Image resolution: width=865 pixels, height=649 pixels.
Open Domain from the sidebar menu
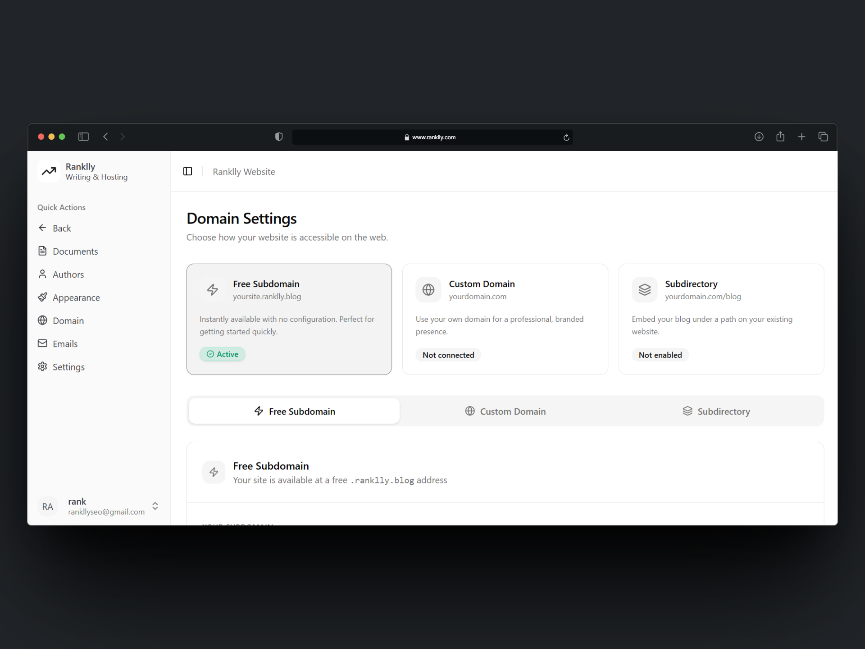click(68, 320)
